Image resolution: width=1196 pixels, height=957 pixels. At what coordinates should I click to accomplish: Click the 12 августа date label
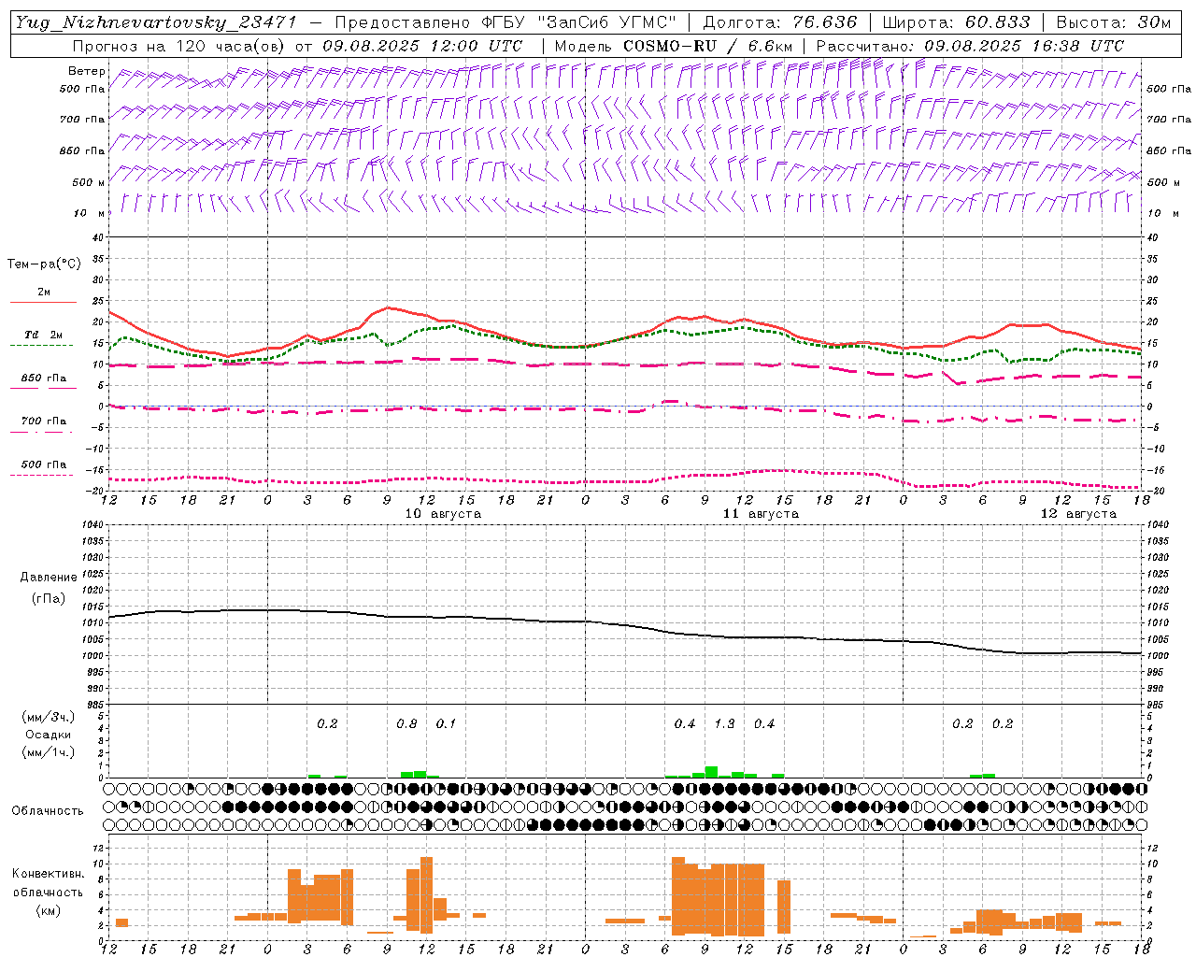[1078, 514]
